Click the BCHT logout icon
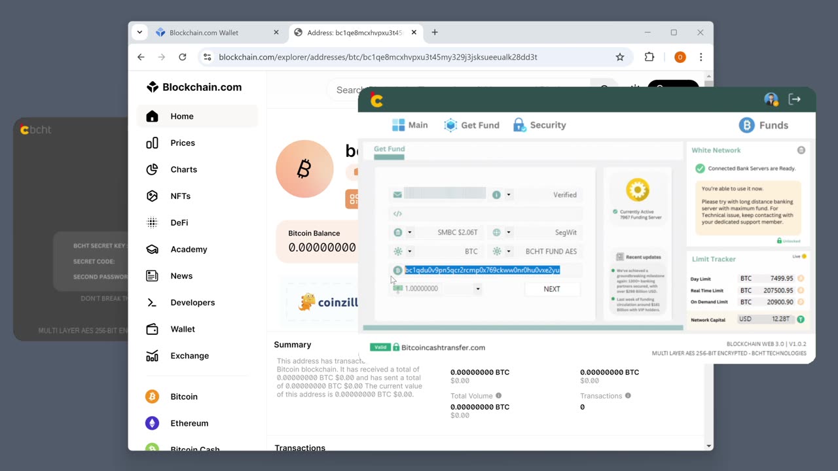Image resolution: width=838 pixels, height=471 pixels. pyautogui.click(x=795, y=99)
